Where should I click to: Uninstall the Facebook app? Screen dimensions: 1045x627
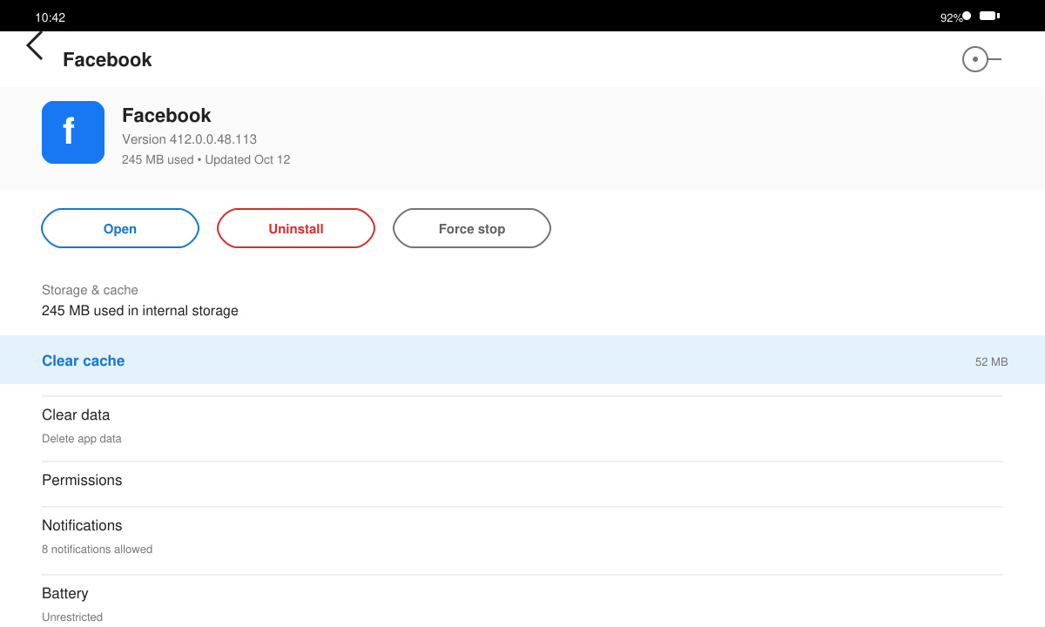pyautogui.click(x=296, y=228)
